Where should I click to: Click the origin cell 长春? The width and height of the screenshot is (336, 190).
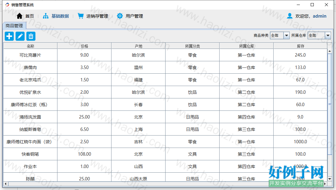(138, 105)
